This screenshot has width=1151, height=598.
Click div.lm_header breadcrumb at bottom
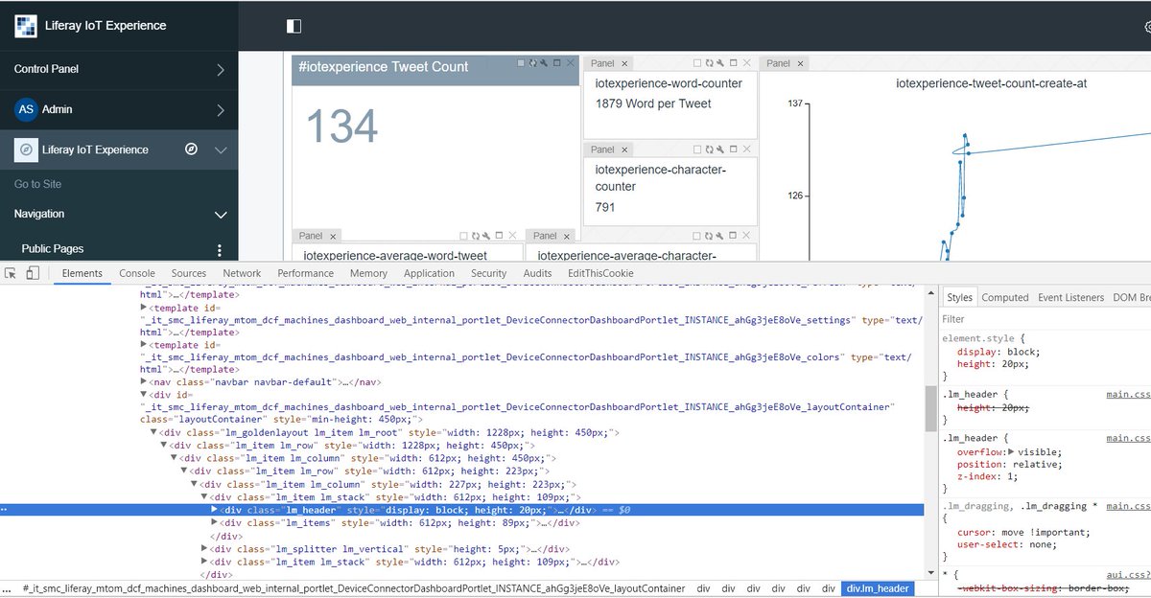tap(877, 588)
